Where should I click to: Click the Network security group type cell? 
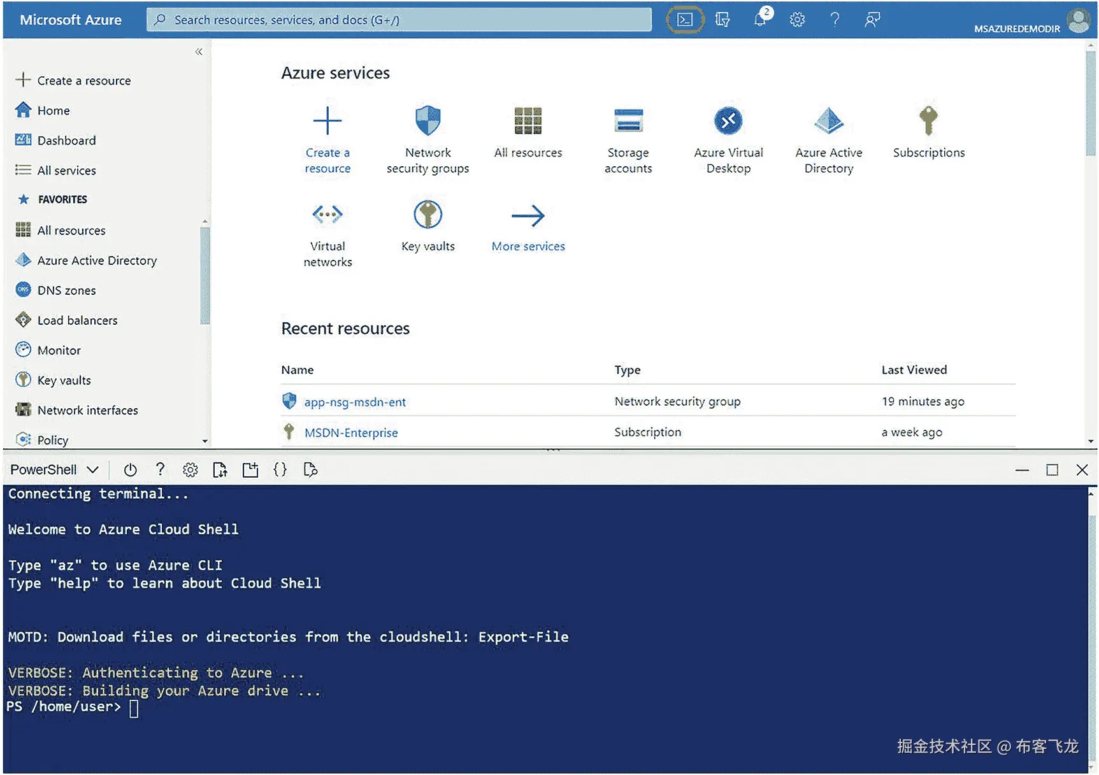(677, 401)
